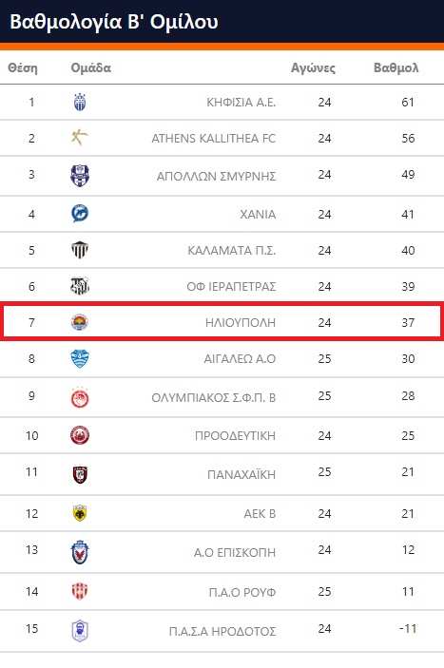Image resolution: width=444 pixels, height=668 pixels.
Task: Open the ΠΡΟΟΔΕΥΤΙΚΗ team name link
Action: point(235,436)
